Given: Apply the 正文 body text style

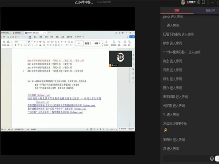Looking at the screenshot, I should pyautogui.click(x=79, y=43).
